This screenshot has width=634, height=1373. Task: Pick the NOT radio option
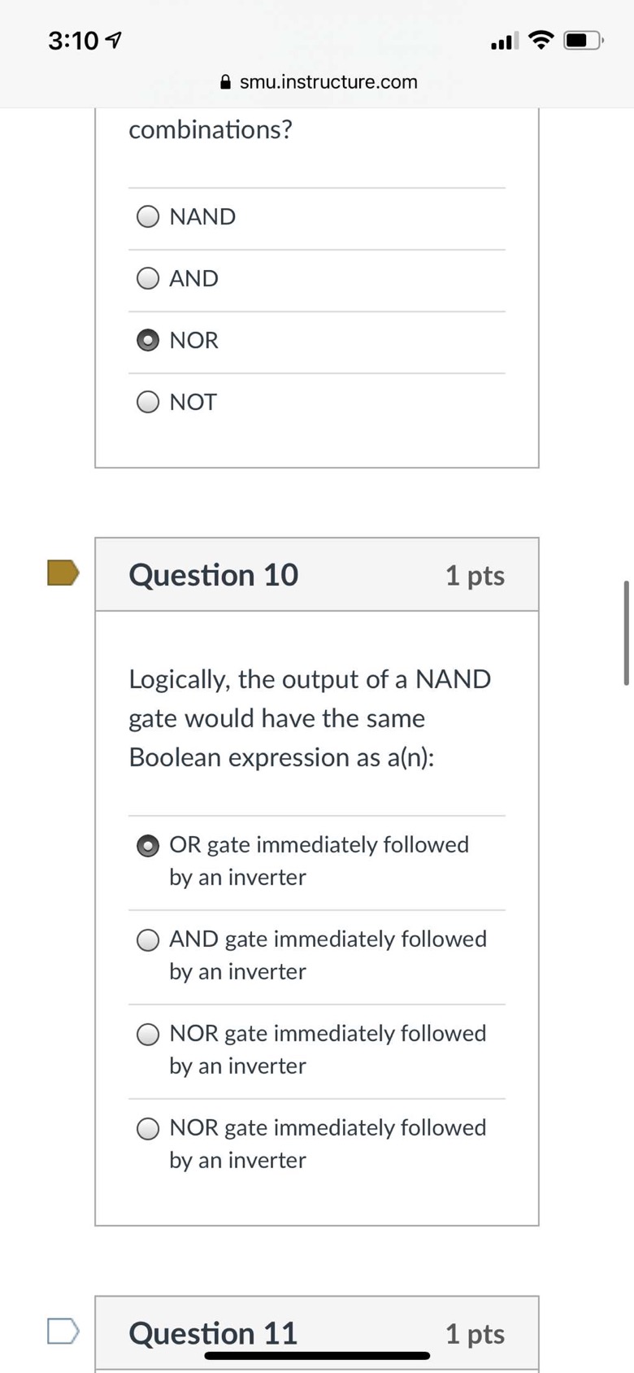pyautogui.click(x=148, y=402)
